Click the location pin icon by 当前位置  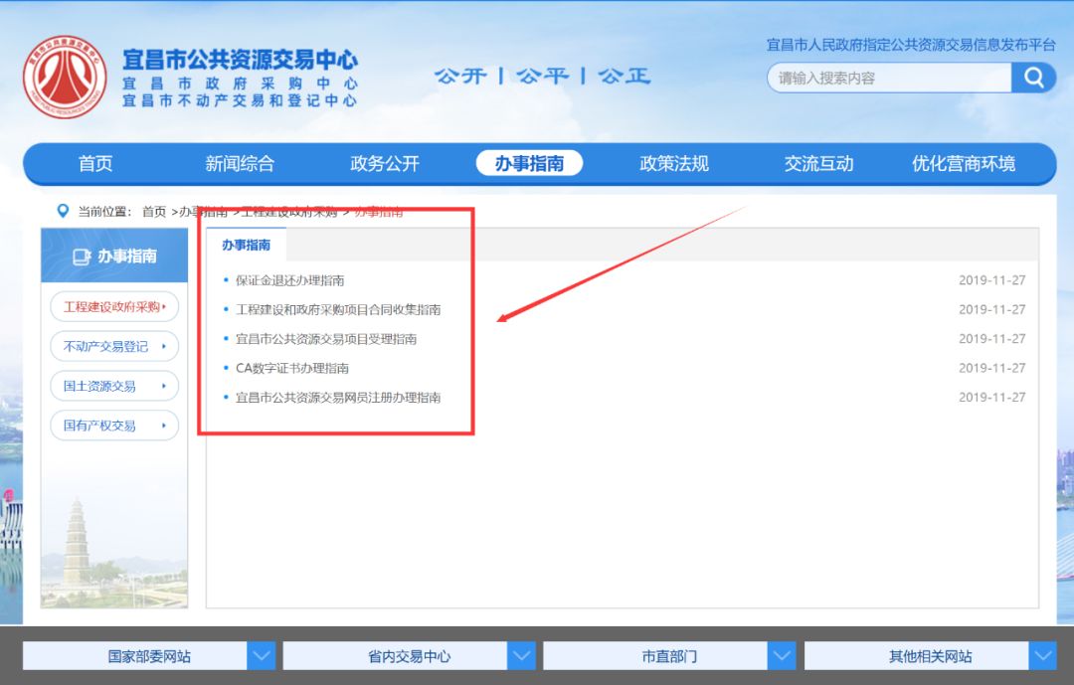click(63, 211)
